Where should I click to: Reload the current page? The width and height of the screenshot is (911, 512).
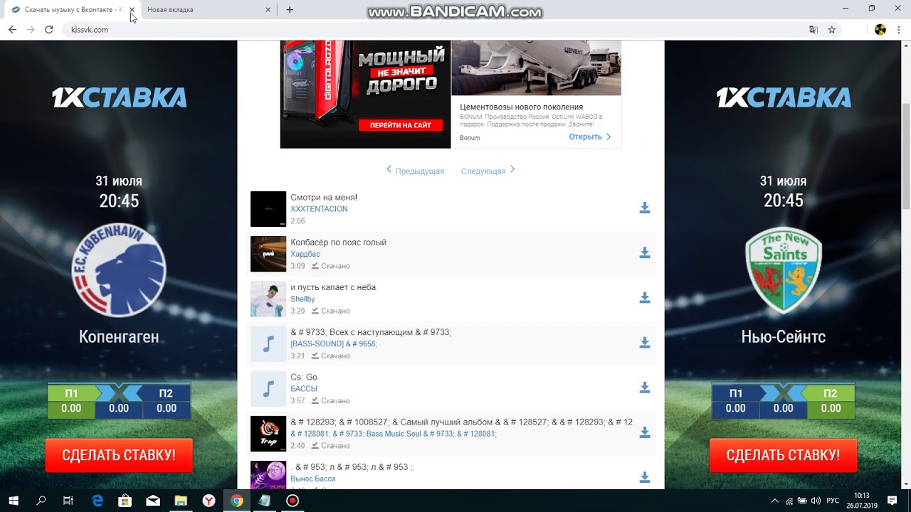pyautogui.click(x=49, y=30)
